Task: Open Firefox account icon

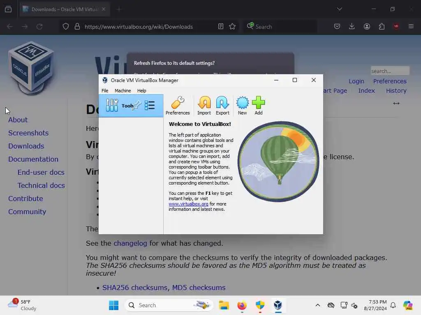Action: pyautogui.click(x=367, y=26)
